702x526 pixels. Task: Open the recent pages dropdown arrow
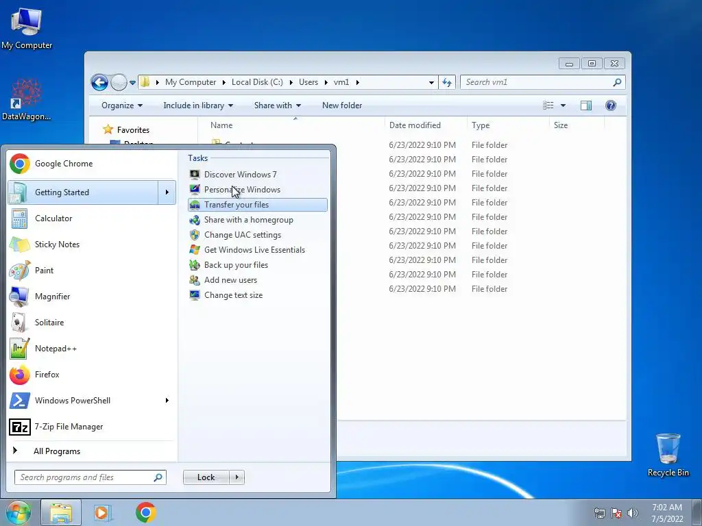[132, 83]
